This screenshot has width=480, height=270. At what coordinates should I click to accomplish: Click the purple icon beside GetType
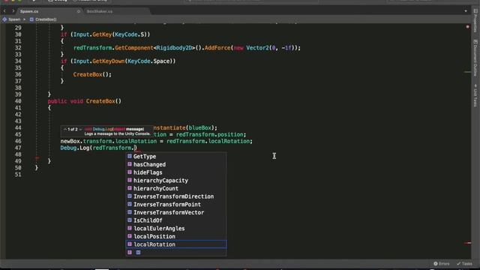(x=130, y=156)
